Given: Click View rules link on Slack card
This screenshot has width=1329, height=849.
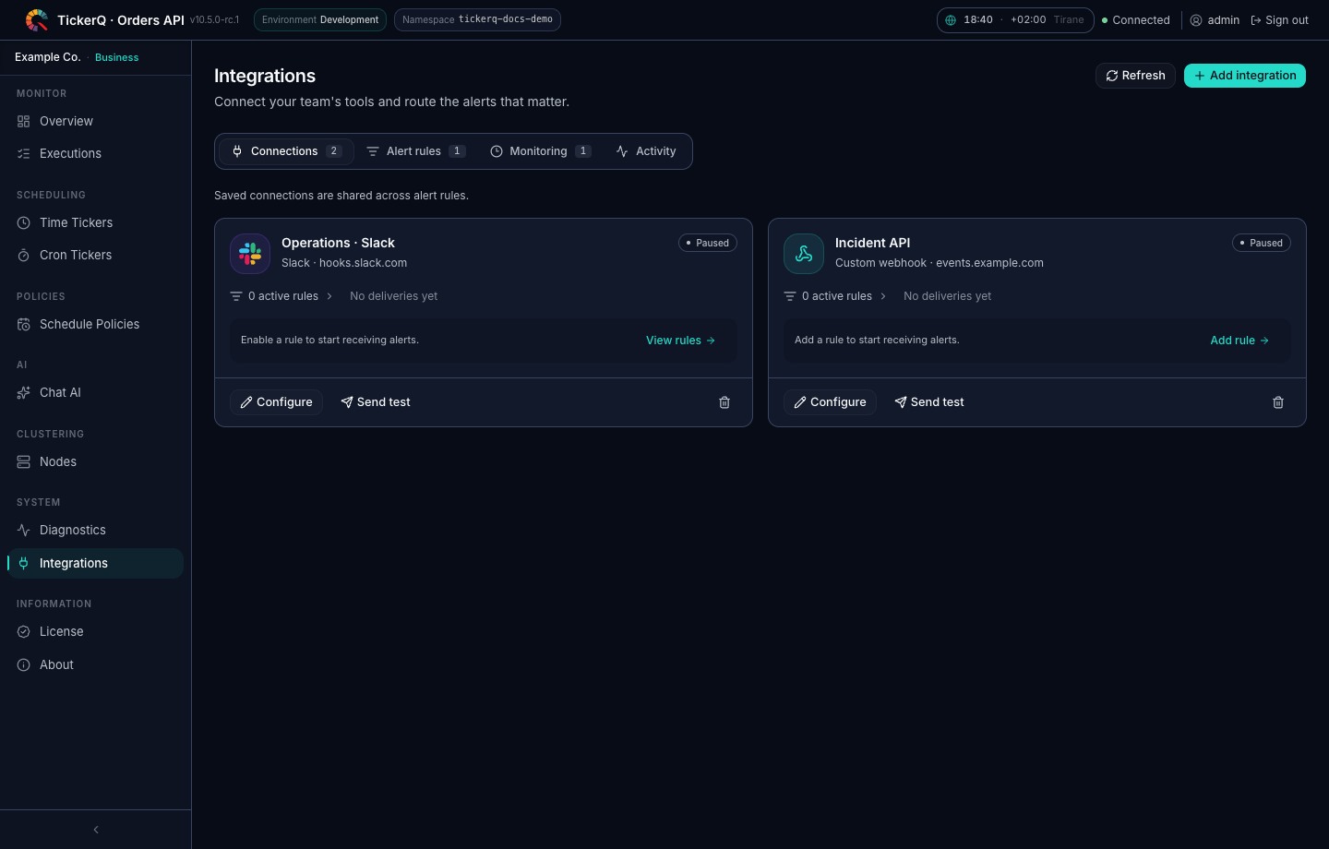Looking at the screenshot, I should coord(681,341).
